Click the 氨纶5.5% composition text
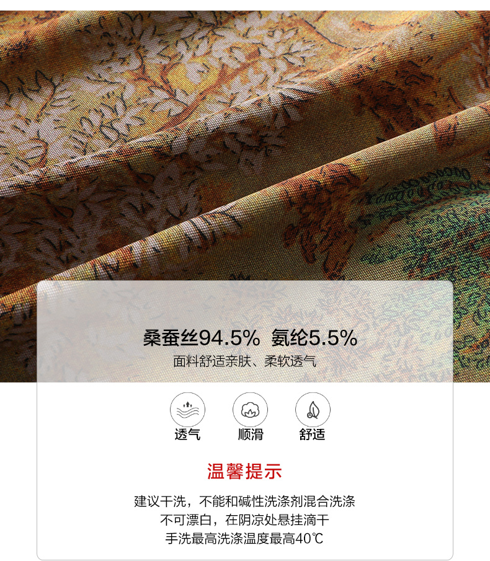 [x=314, y=338]
